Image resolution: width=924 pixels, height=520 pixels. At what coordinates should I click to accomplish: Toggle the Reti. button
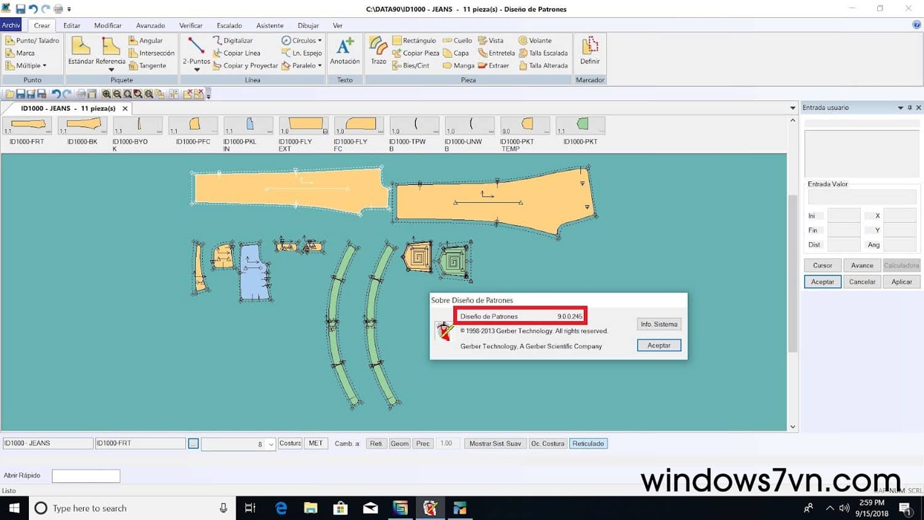tap(376, 444)
